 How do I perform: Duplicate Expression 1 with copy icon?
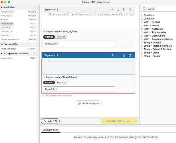click(124, 10)
